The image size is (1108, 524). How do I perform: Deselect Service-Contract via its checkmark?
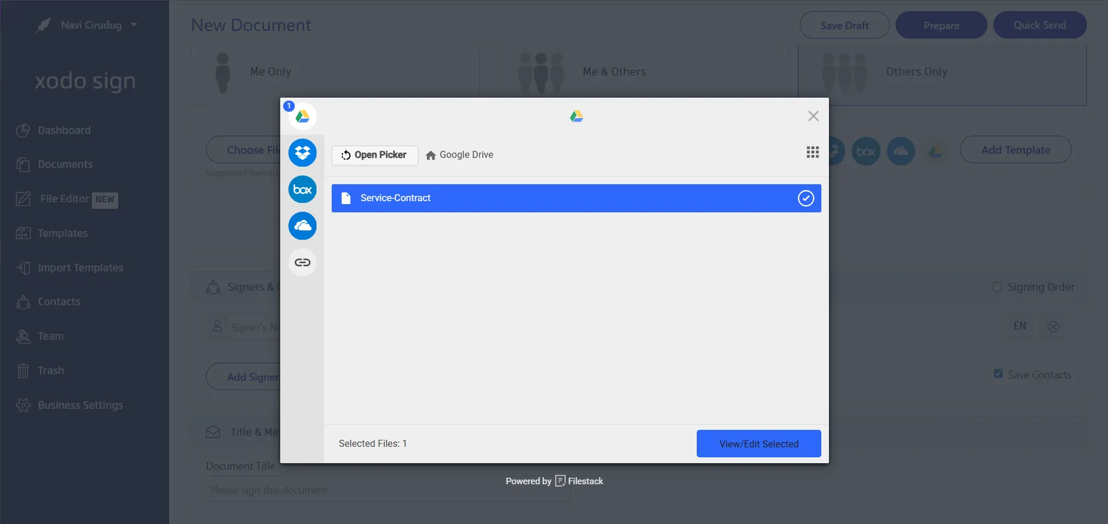pos(806,198)
